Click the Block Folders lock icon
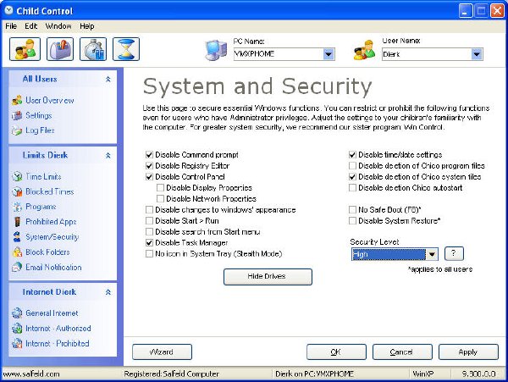The width and height of the screenshot is (508, 382). 17,252
